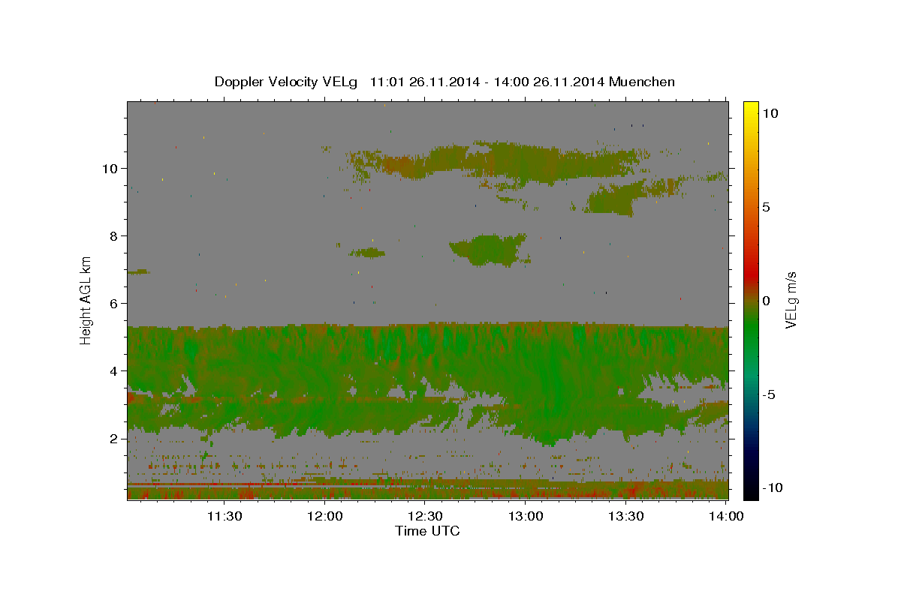Click the 13:30 time tick label
901x600 pixels.
click(x=626, y=516)
